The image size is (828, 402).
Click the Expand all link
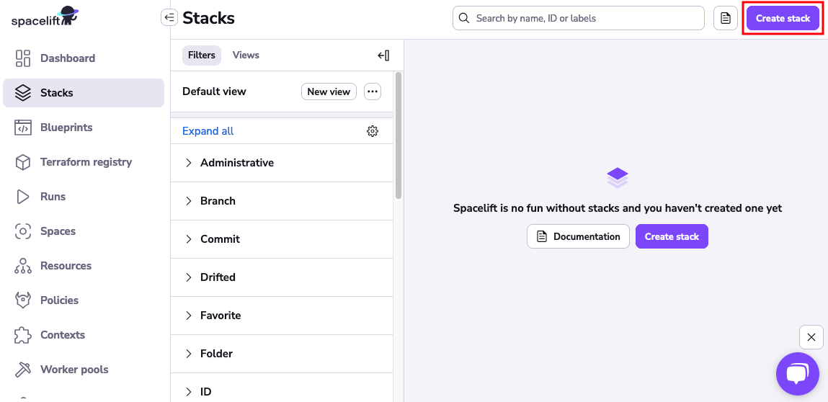click(208, 131)
